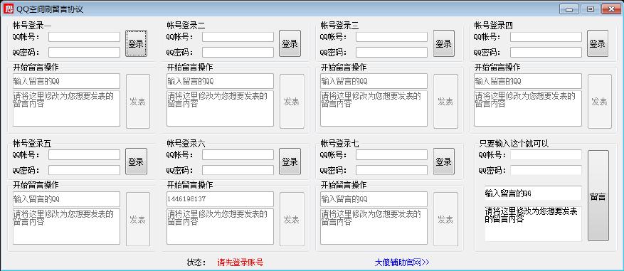The image size is (624, 271).
Task: Click 输入留言的QQ field under 帐号登录四
Action: click(528, 81)
